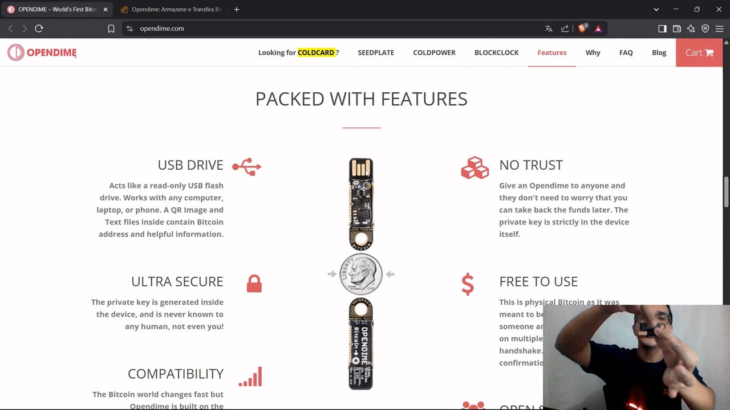Screen dimensions: 730x410
Task: Click the Opendime logo in header
Action: pyautogui.click(x=42, y=52)
